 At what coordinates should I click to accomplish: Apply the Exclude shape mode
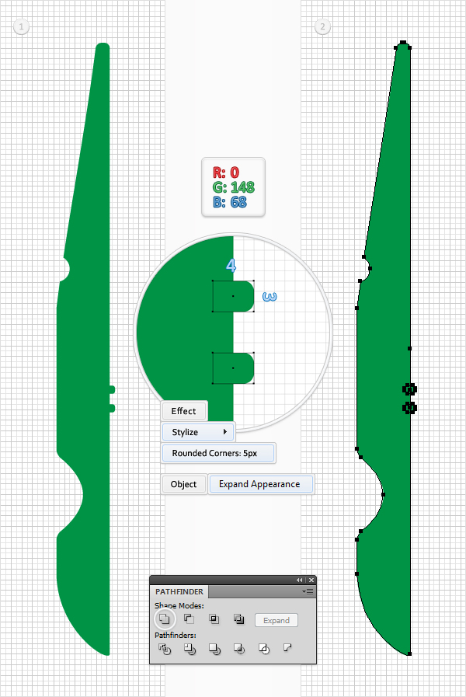[238, 619]
